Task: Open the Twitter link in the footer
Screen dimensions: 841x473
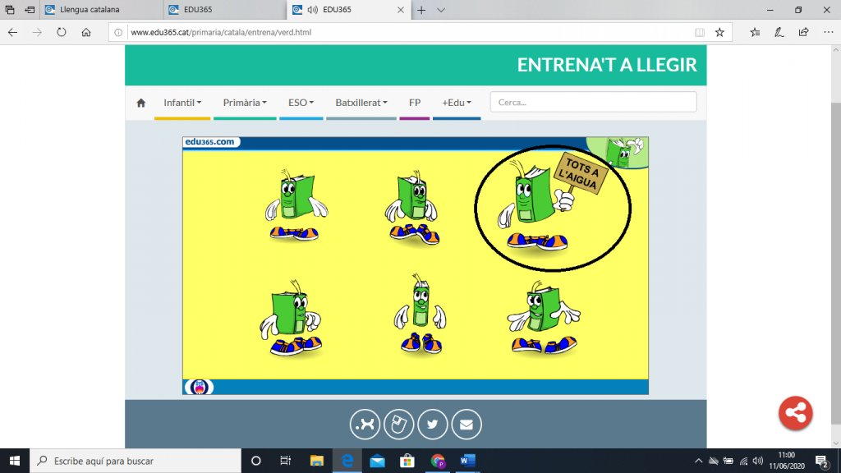Action: [x=432, y=425]
